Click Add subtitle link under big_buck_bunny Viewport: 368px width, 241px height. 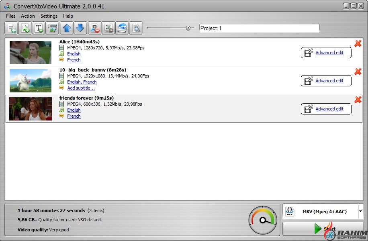81,88
